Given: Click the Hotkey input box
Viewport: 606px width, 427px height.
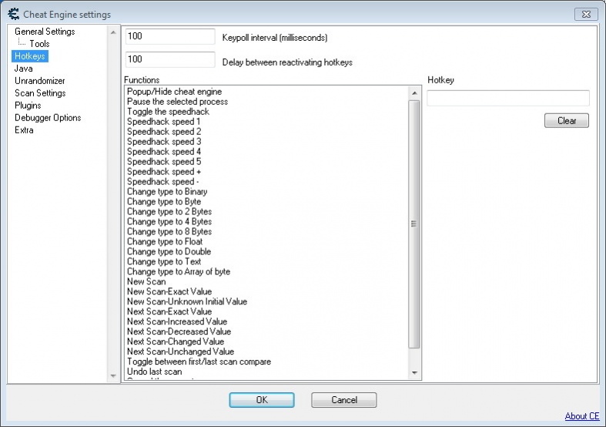Looking at the screenshot, I should click(507, 98).
